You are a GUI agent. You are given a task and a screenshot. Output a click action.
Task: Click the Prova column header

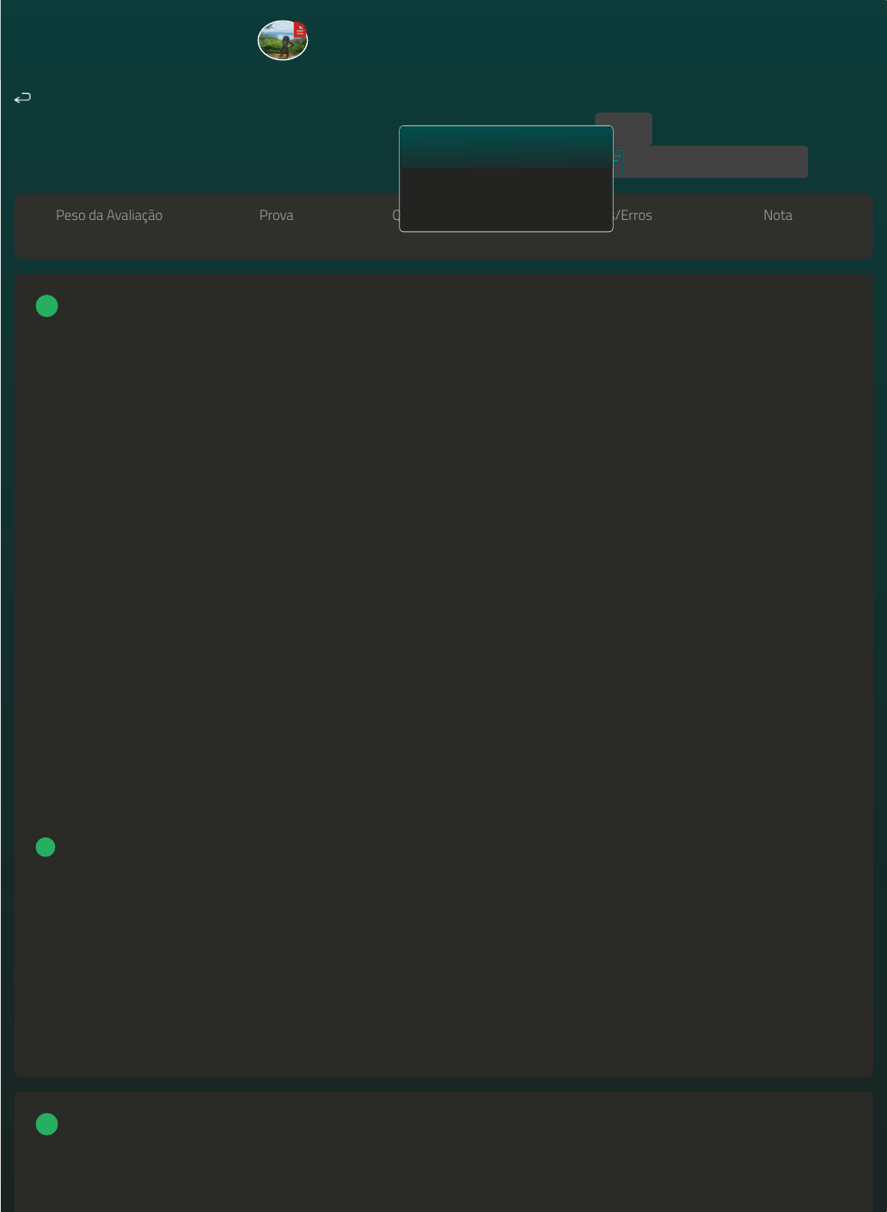pos(276,216)
